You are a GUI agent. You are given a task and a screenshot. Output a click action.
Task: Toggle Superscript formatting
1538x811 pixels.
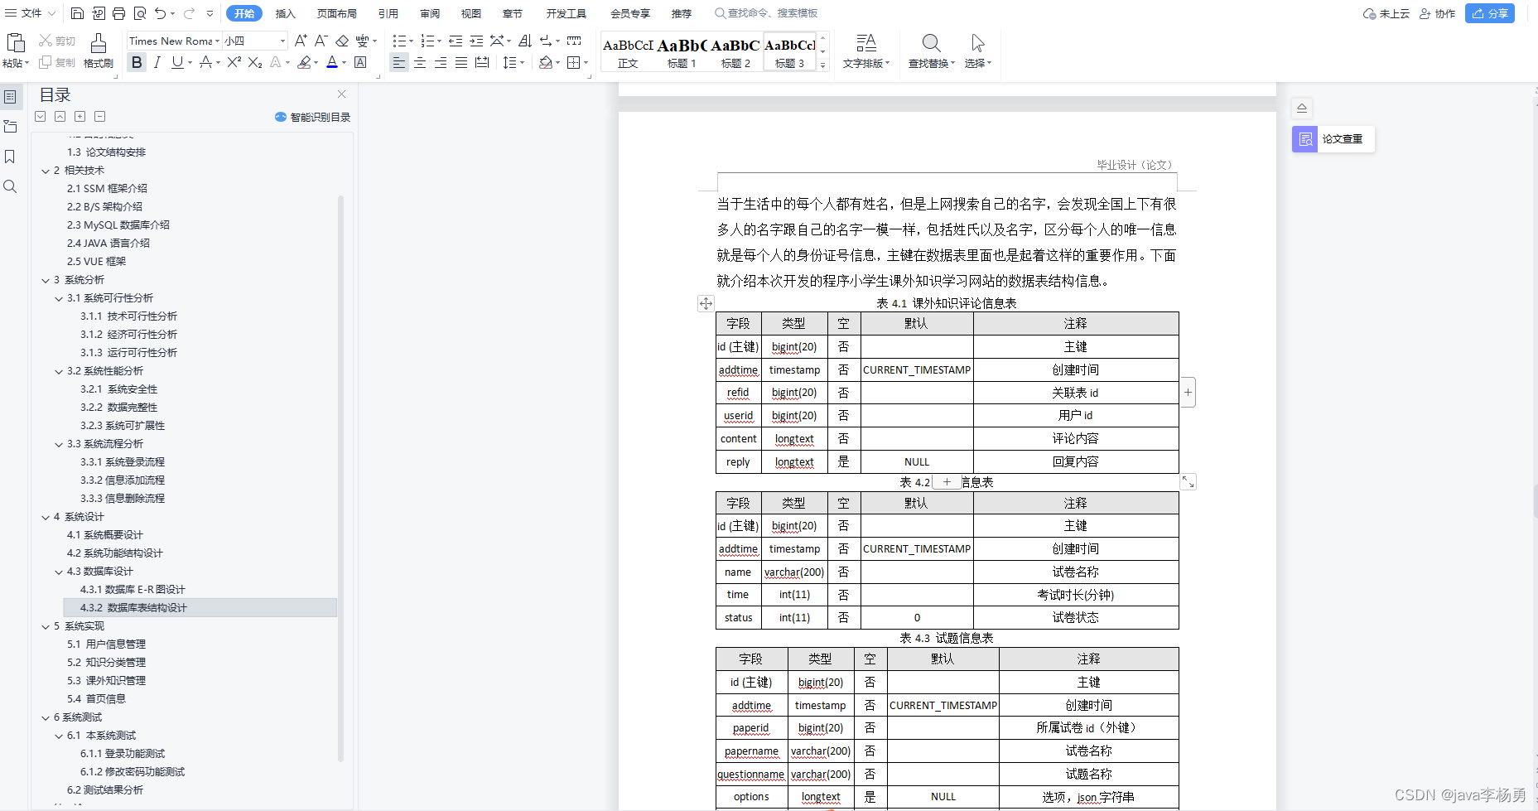click(x=234, y=62)
